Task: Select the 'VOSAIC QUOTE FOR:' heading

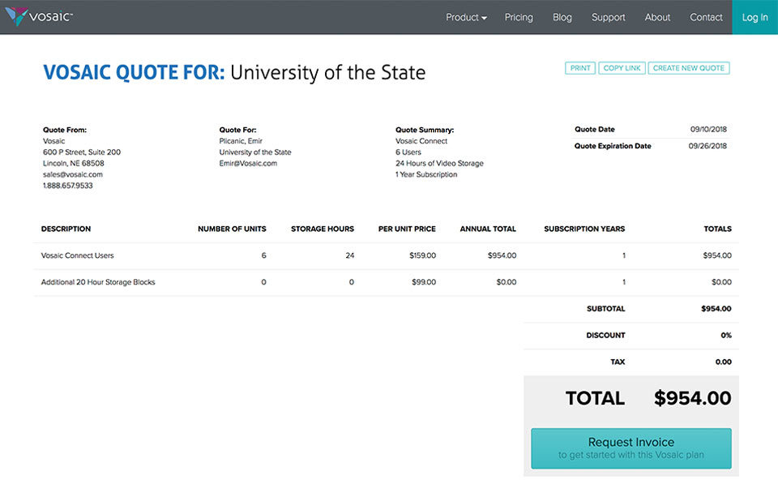Action: click(x=134, y=72)
